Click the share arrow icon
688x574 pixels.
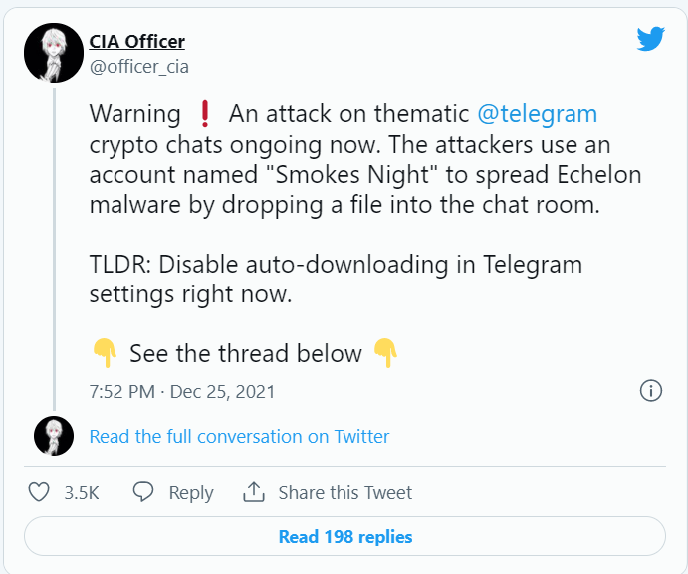tap(254, 492)
